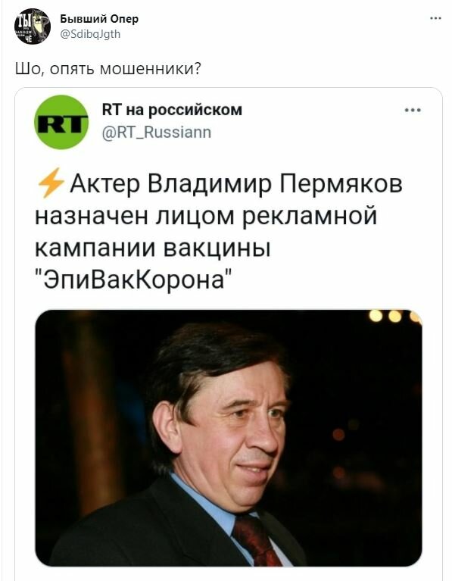Image resolution: width=452 pixels, height=581 pixels.
Task: Click the green RT logo avatar
Action: click(61, 122)
